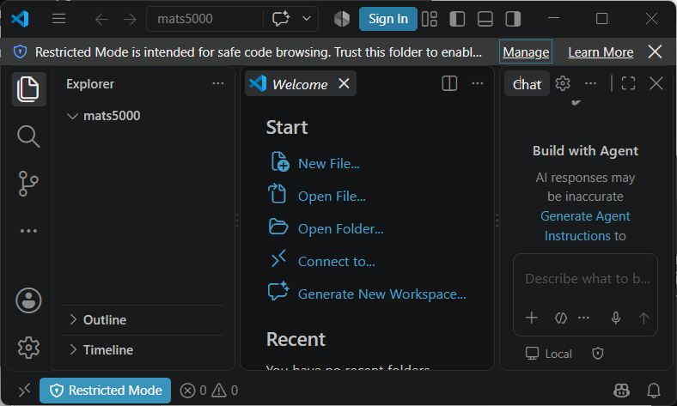This screenshot has width=677, height=406.
Task: Open the Search view in activity bar
Action: coord(28,136)
